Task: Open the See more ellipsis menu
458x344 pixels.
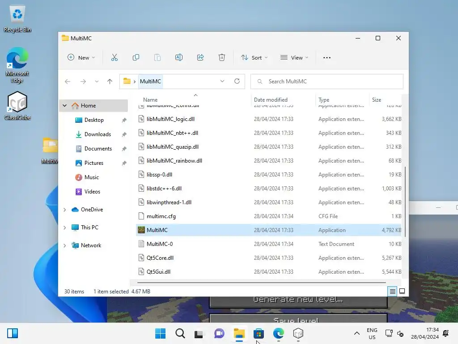Action: click(327, 58)
